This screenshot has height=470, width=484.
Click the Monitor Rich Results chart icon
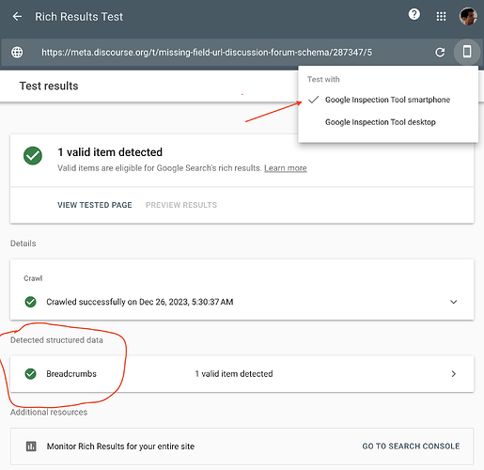(x=31, y=446)
